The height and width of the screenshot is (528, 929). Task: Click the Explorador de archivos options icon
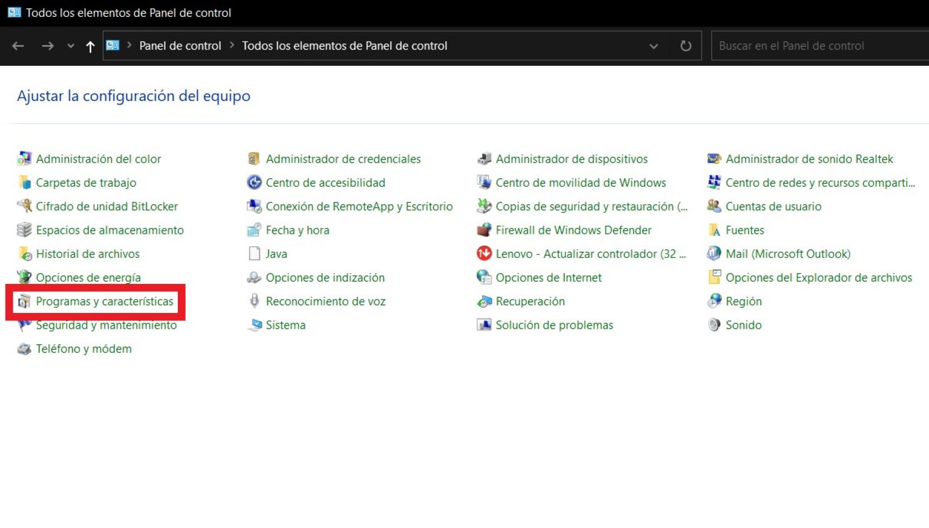click(x=714, y=277)
